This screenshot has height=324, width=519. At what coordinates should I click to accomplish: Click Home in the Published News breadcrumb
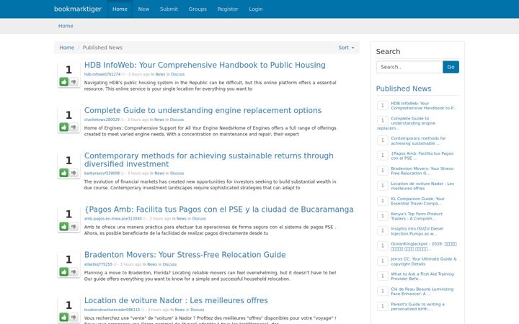click(67, 48)
